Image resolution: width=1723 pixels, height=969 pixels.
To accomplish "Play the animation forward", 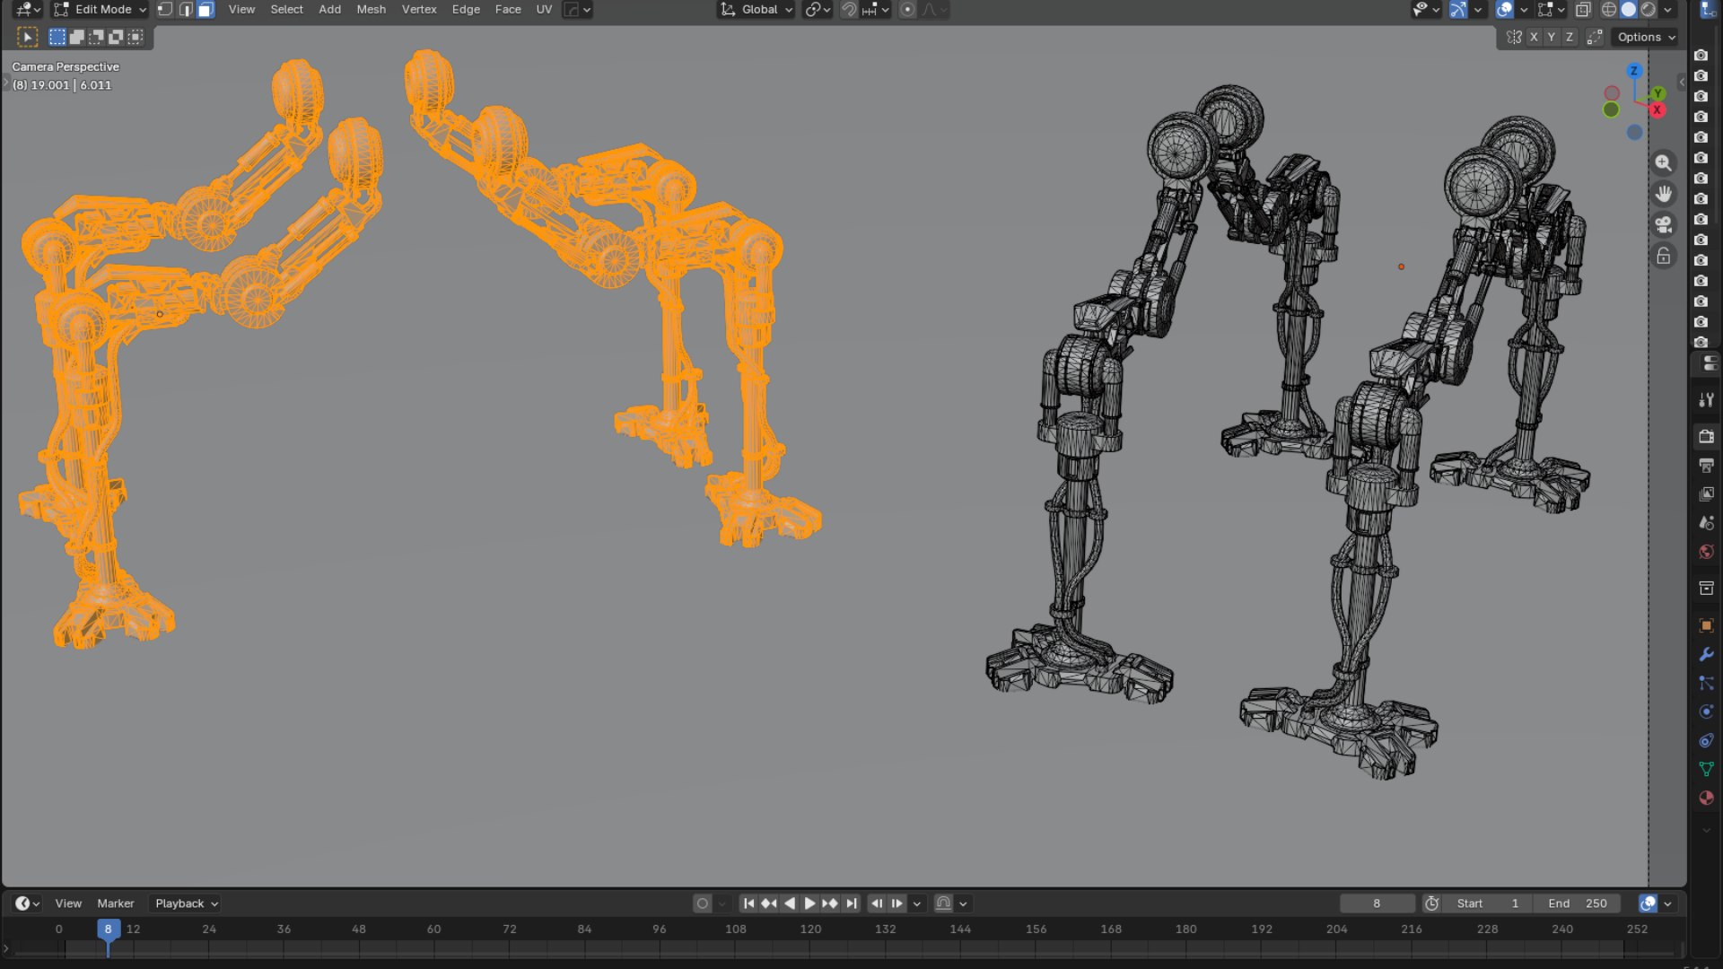I will click(809, 904).
